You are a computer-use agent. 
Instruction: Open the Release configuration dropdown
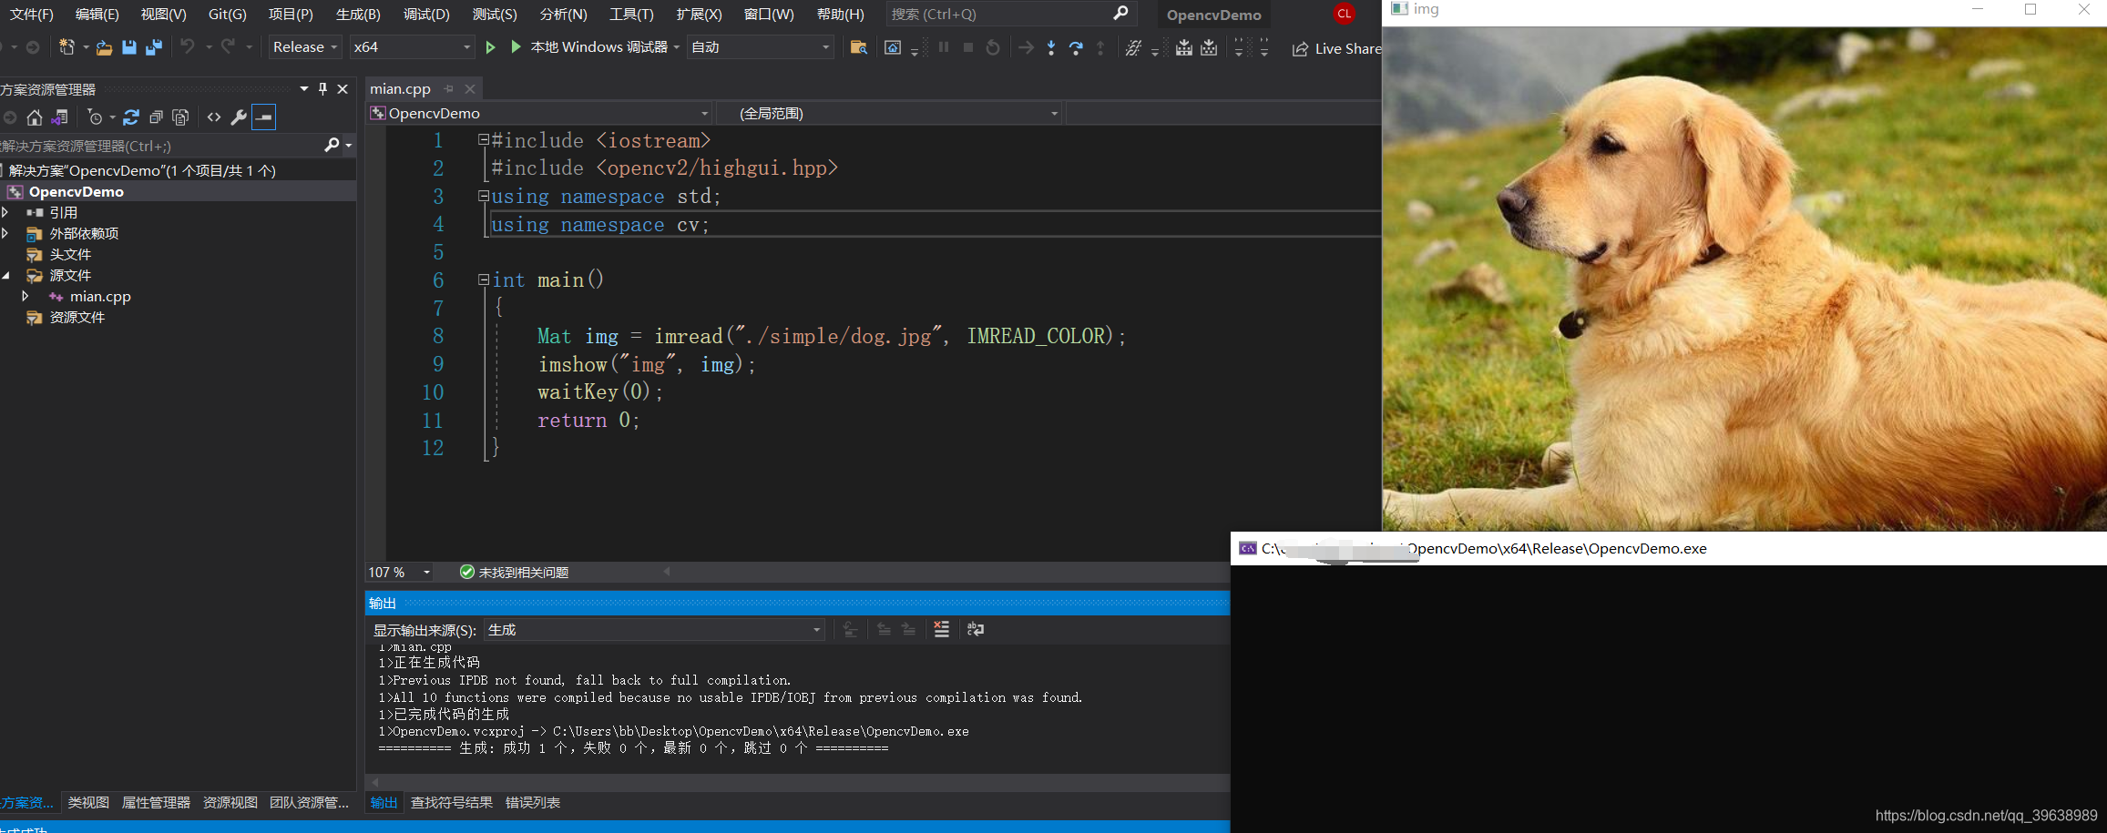tap(305, 47)
